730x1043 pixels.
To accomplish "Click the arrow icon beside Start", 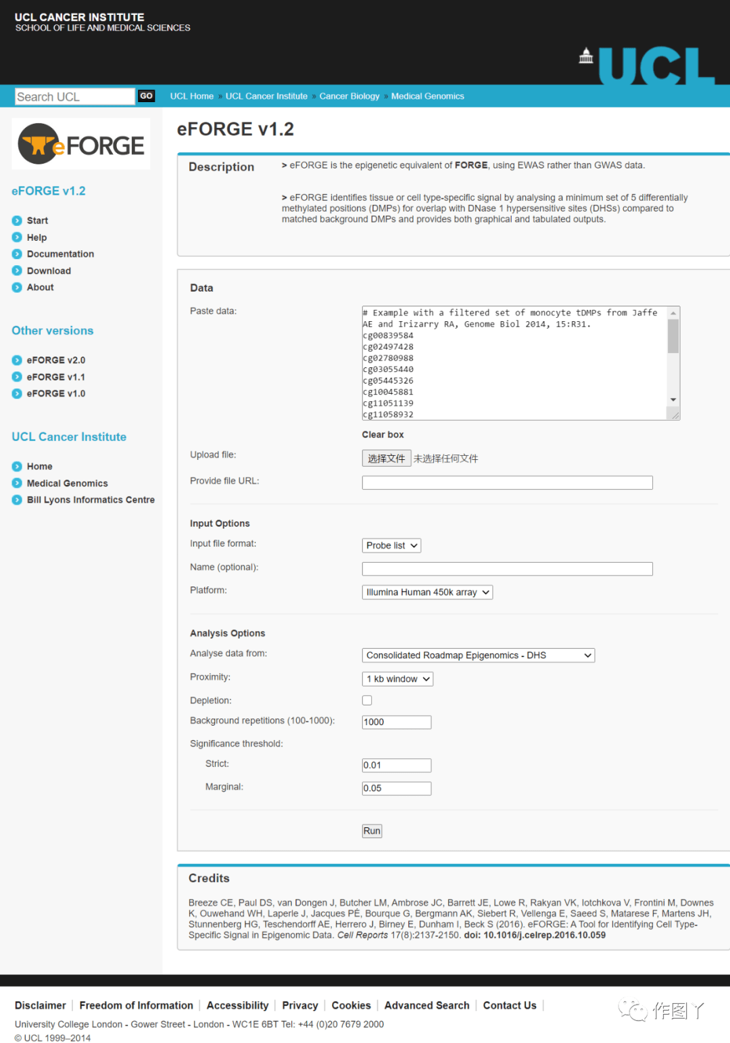I will [x=17, y=221].
